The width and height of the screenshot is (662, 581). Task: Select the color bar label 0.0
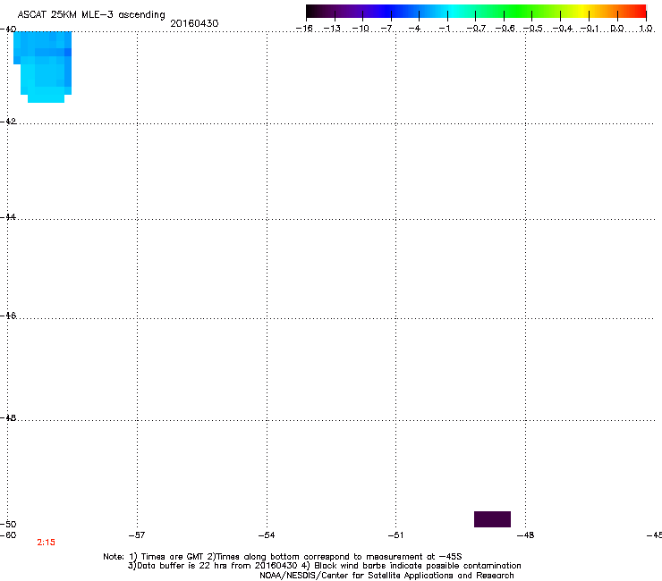[x=617, y=29]
